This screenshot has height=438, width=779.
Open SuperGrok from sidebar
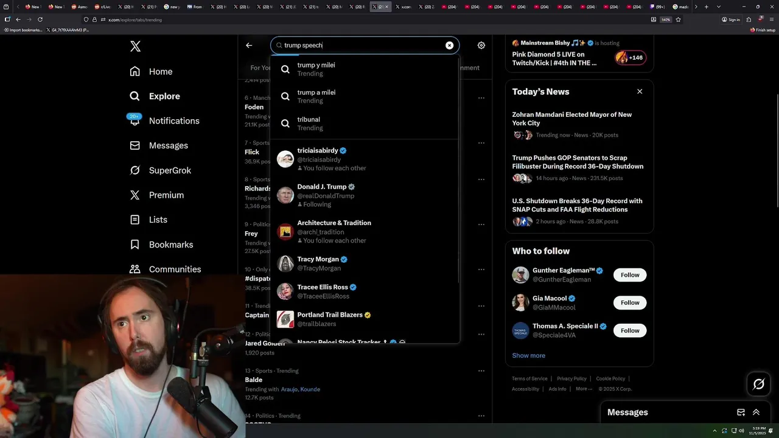[161, 170]
